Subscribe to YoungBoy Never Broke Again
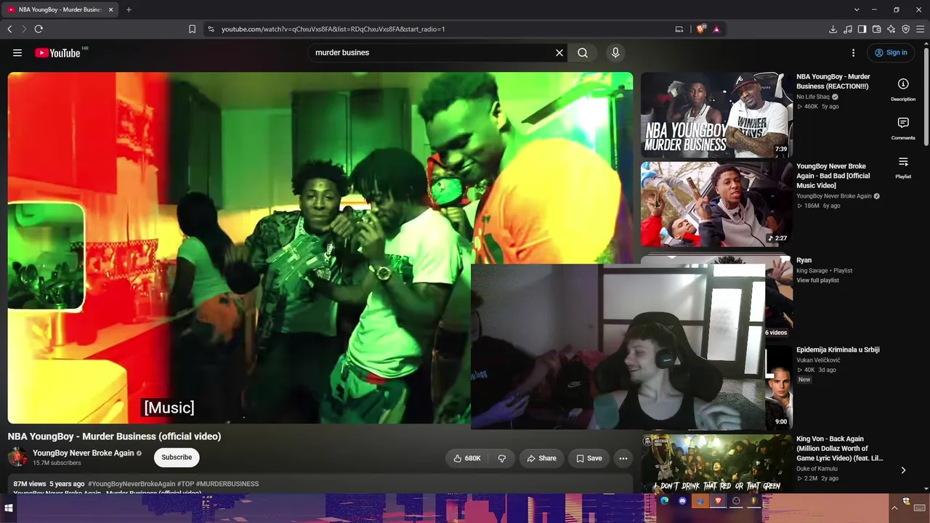This screenshot has width=930, height=523. coord(177,457)
